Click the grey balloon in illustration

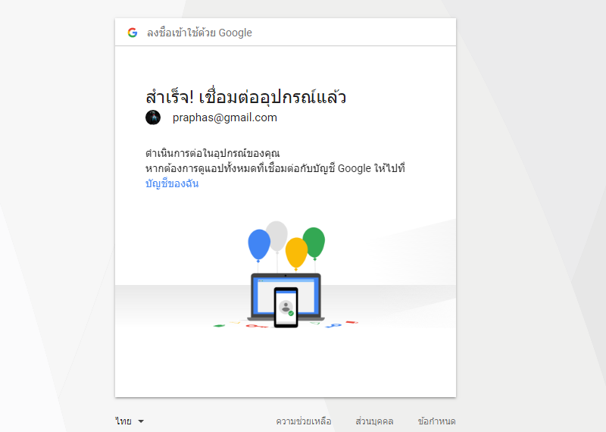coord(276,236)
